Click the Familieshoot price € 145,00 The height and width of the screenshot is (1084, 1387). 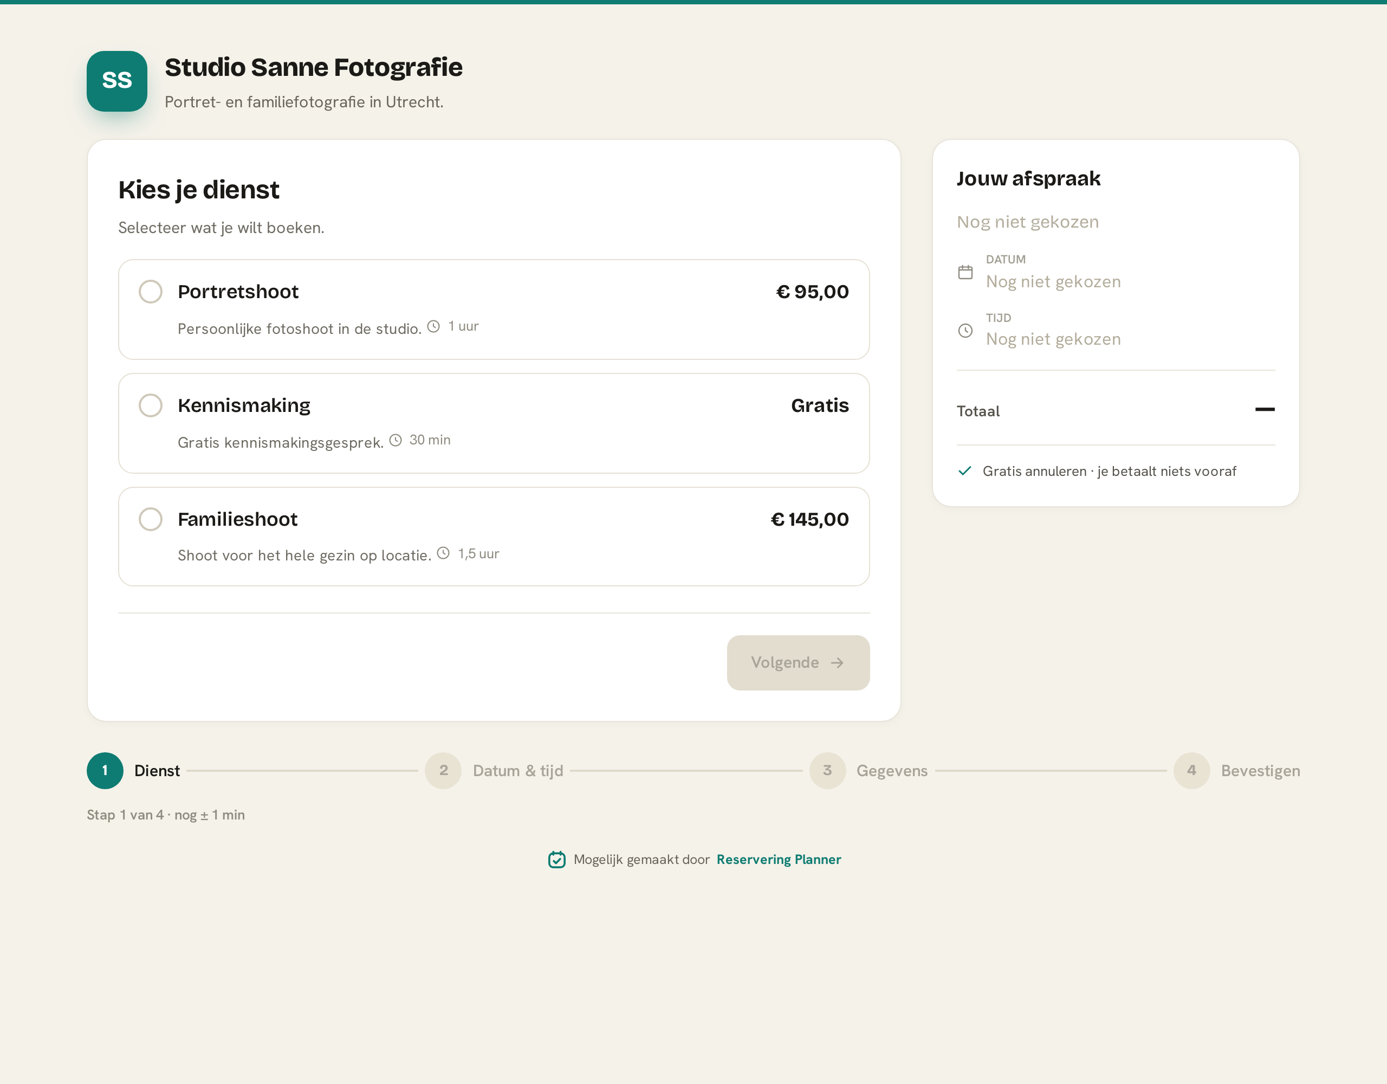click(x=810, y=519)
